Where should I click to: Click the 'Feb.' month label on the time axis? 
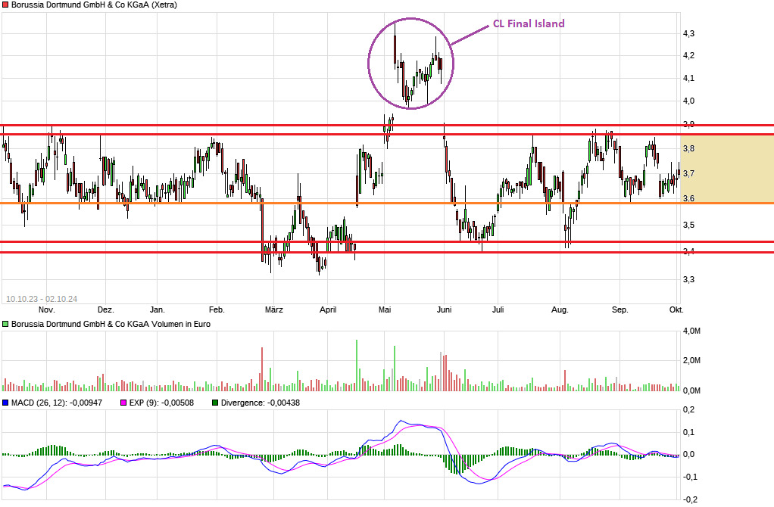217,309
